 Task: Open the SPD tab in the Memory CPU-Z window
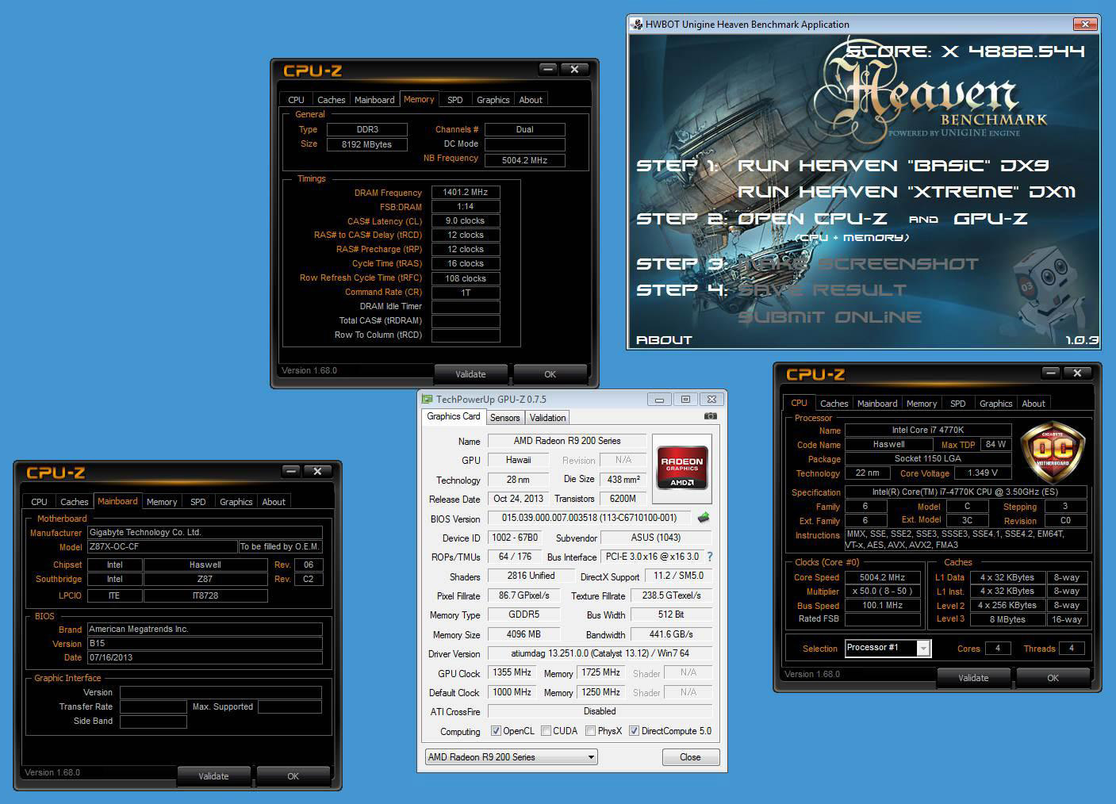454,100
